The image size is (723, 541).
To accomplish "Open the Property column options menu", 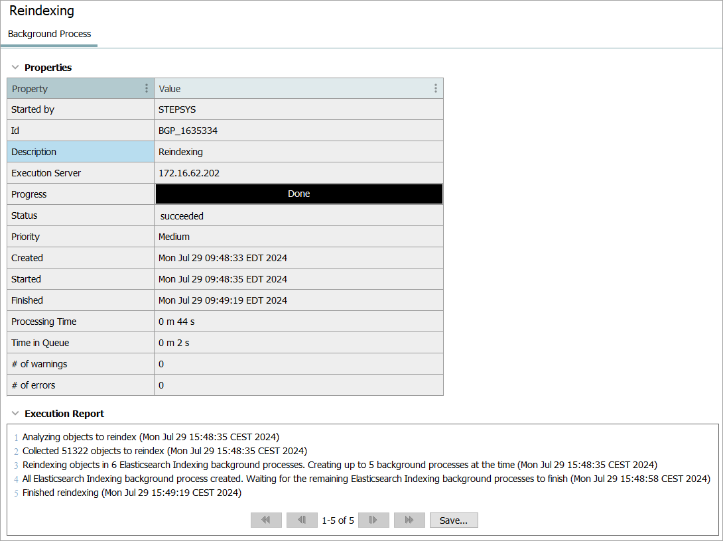I will 147,89.
